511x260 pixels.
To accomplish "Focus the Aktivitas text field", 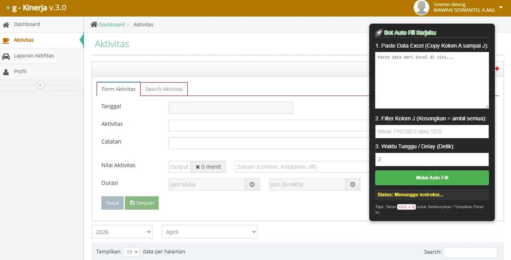I will 269,125.
